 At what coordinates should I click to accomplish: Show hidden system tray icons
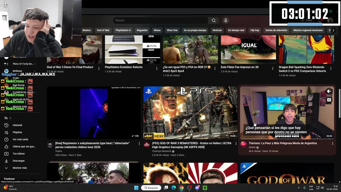click(x=298, y=188)
